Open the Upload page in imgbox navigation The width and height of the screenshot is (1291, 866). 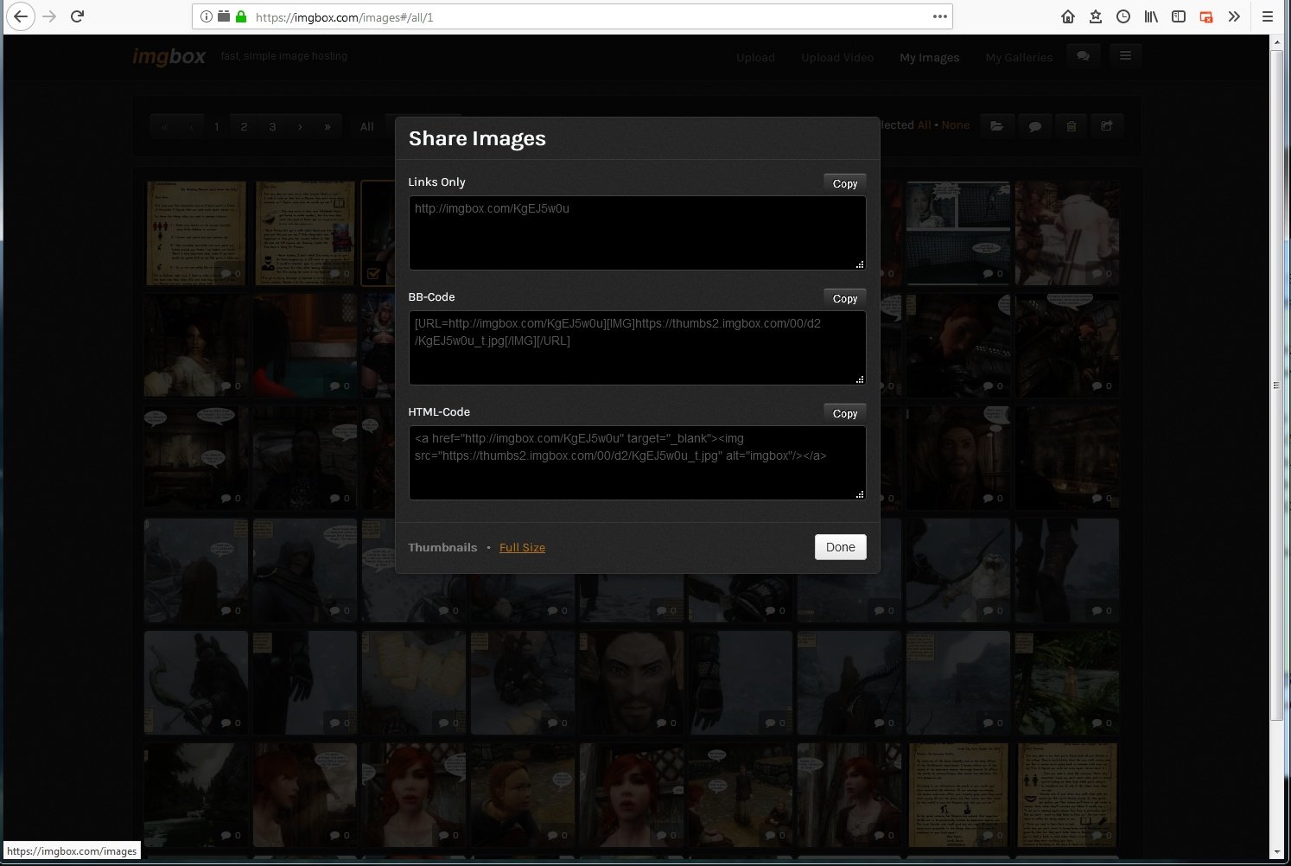[x=755, y=58]
